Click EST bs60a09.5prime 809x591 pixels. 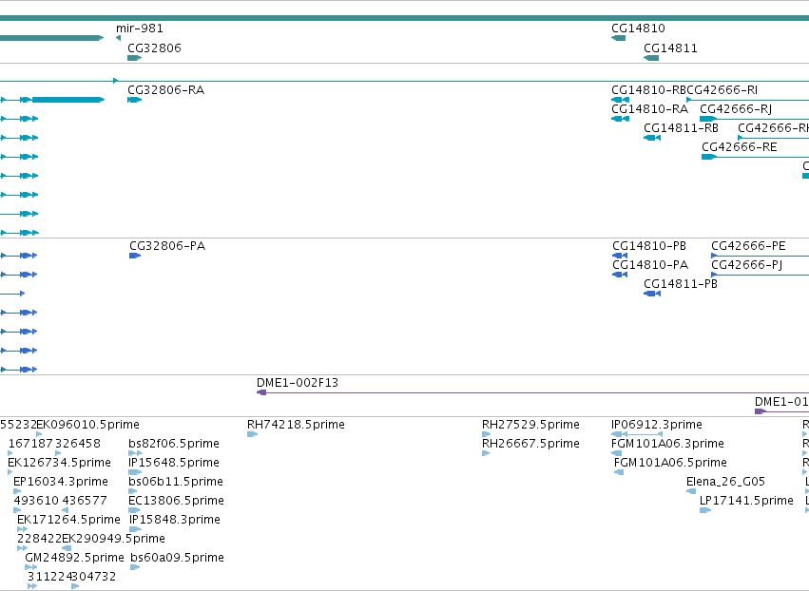click(x=177, y=558)
